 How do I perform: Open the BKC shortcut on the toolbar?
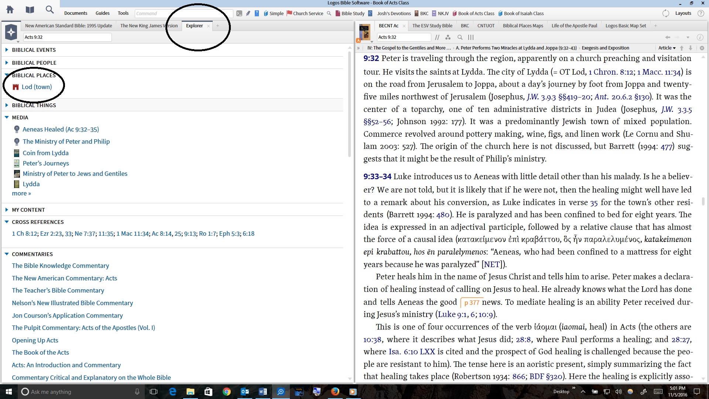coord(421,14)
